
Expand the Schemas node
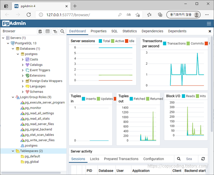click(23, 92)
